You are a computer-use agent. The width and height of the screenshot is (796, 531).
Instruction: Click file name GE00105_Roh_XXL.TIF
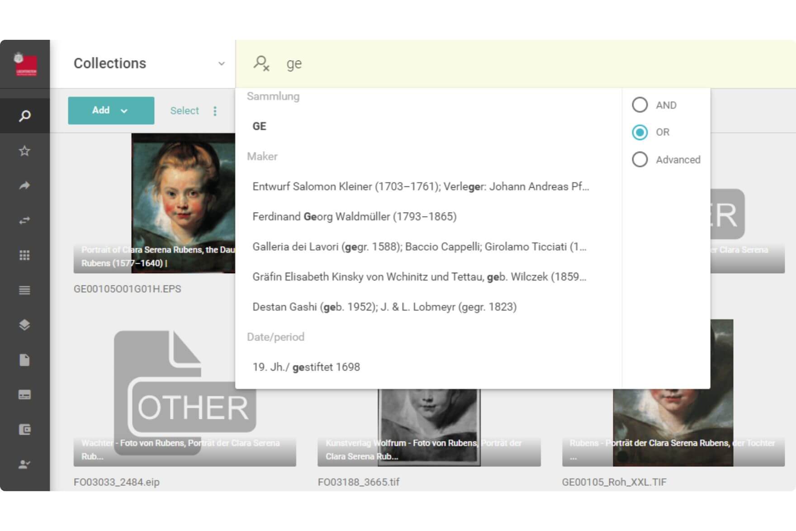click(614, 482)
